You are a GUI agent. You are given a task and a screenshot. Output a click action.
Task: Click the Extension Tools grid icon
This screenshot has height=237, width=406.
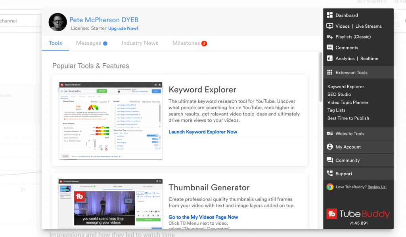(x=329, y=72)
